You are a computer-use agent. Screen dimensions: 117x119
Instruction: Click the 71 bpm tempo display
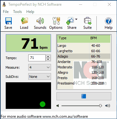tap(28, 43)
